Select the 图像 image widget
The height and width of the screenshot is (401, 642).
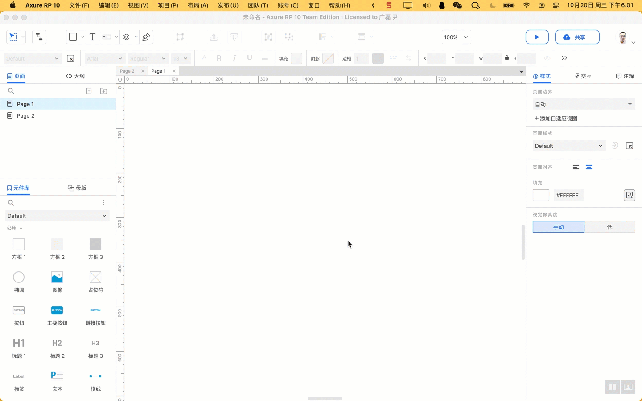(57, 282)
